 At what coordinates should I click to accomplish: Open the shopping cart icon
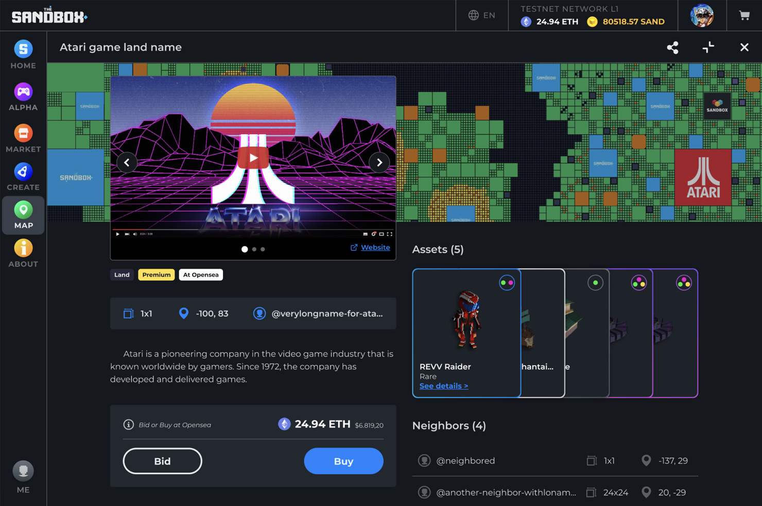(x=744, y=15)
